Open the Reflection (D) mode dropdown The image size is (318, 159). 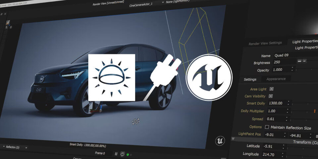(x=15, y=147)
